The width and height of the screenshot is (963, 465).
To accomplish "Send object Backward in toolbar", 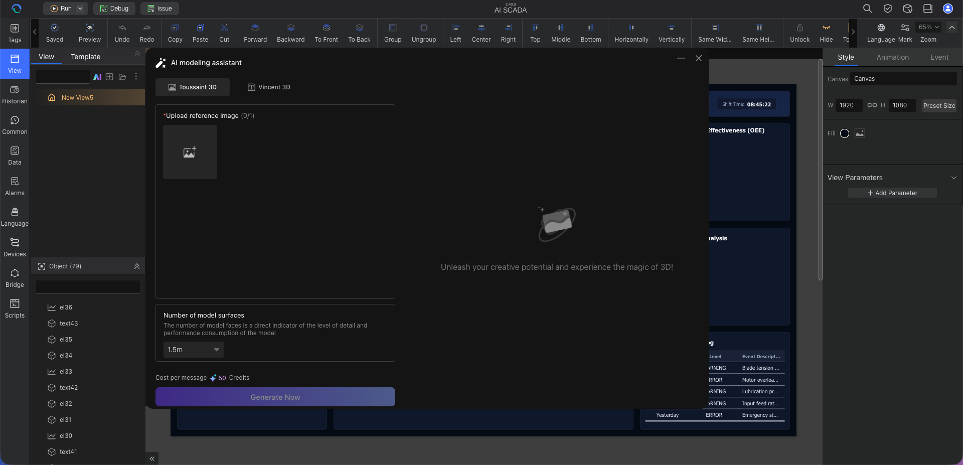I will click(x=291, y=33).
